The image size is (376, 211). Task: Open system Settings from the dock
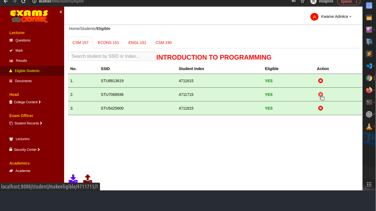369,114
